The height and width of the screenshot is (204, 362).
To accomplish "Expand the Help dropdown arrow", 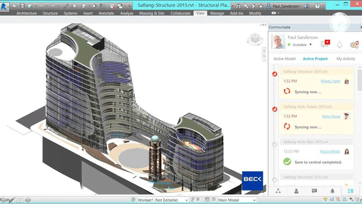I will point(323,6).
